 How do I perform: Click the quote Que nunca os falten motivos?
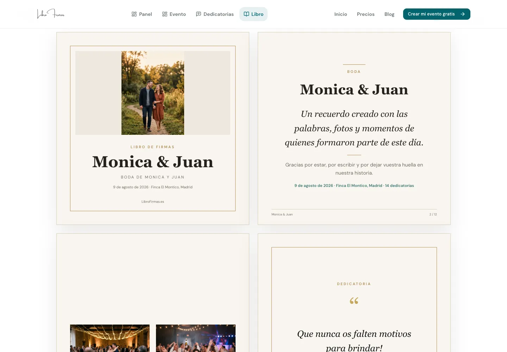tap(354, 341)
